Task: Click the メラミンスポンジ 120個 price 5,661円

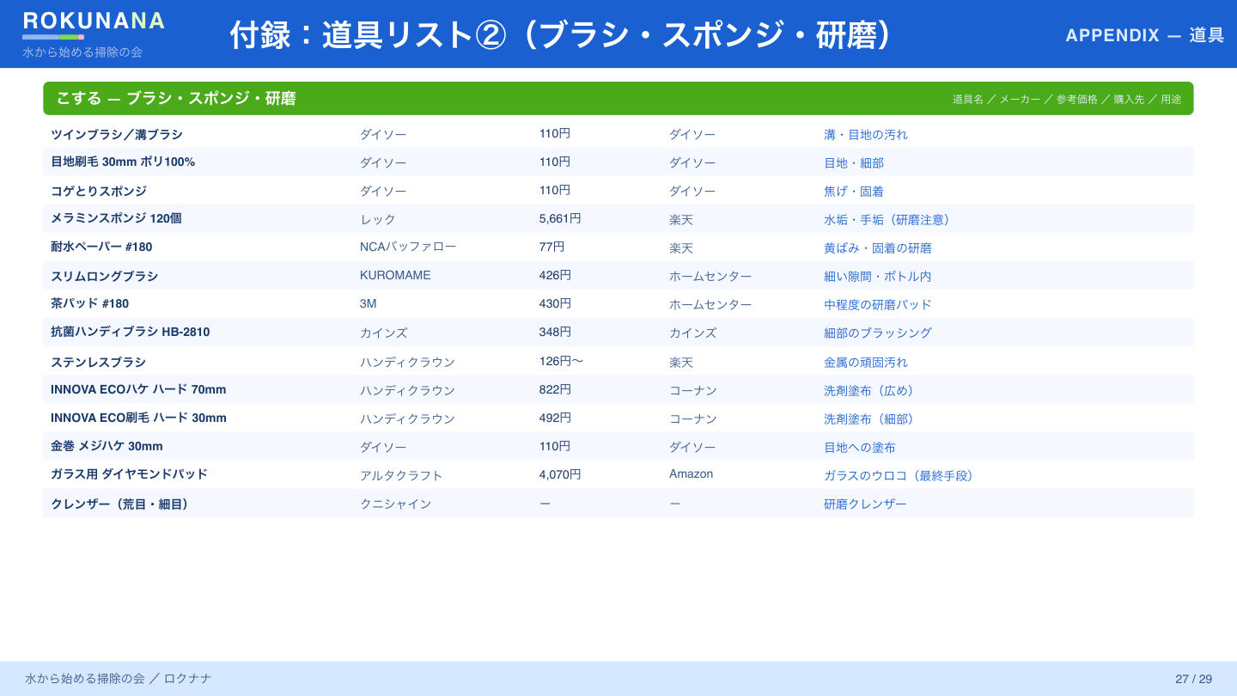Action: [x=560, y=218]
